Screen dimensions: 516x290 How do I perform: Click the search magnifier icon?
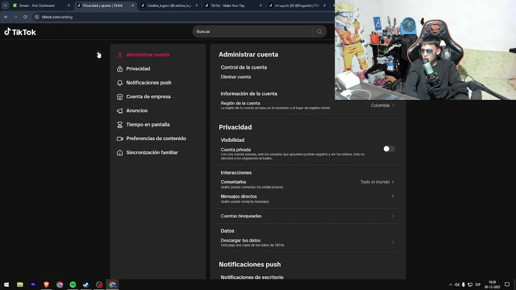tap(319, 31)
